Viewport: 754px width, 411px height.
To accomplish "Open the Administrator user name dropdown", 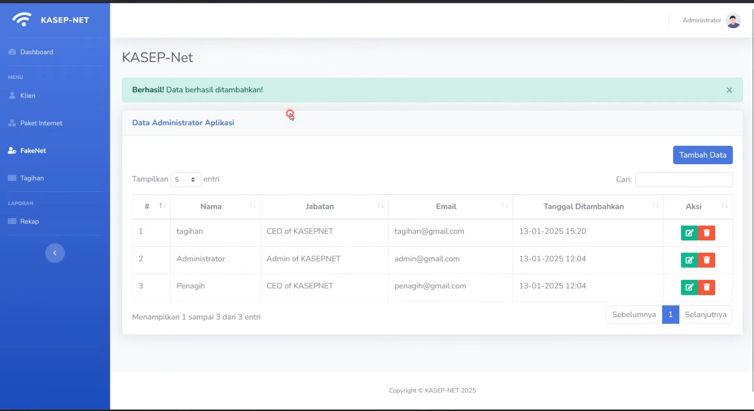I will pyautogui.click(x=702, y=20).
